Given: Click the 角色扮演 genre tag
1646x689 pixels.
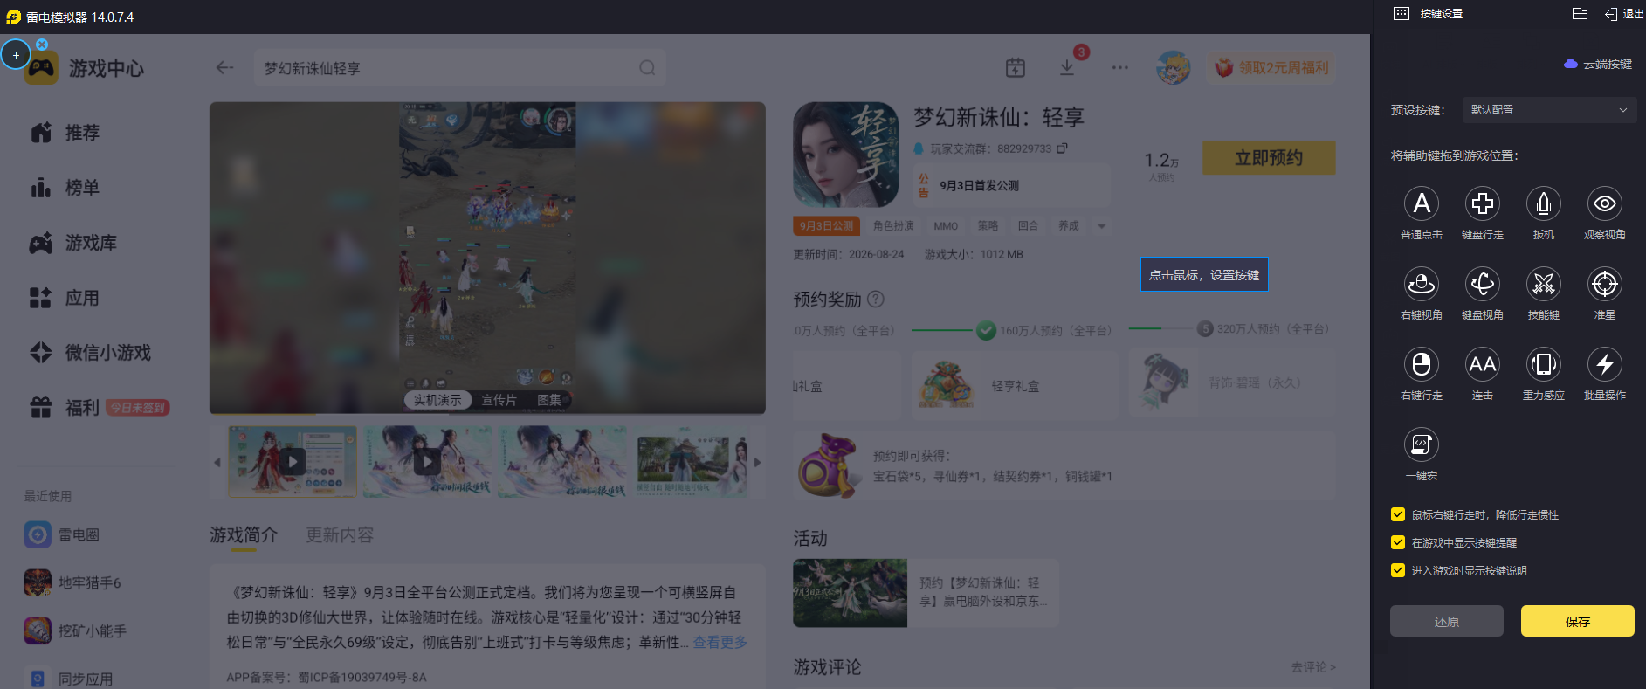Looking at the screenshot, I should [x=894, y=226].
